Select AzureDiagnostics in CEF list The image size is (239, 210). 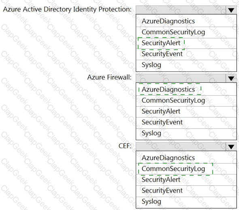click(x=186, y=157)
